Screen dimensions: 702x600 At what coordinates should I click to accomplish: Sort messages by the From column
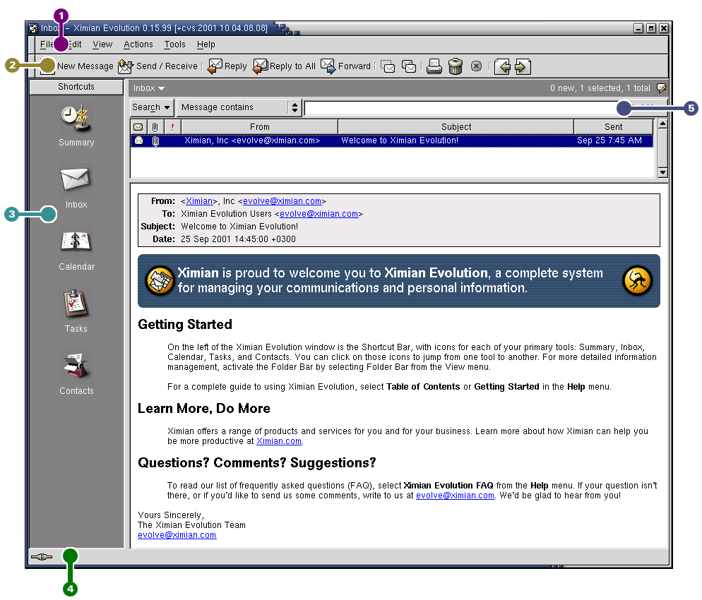(260, 127)
